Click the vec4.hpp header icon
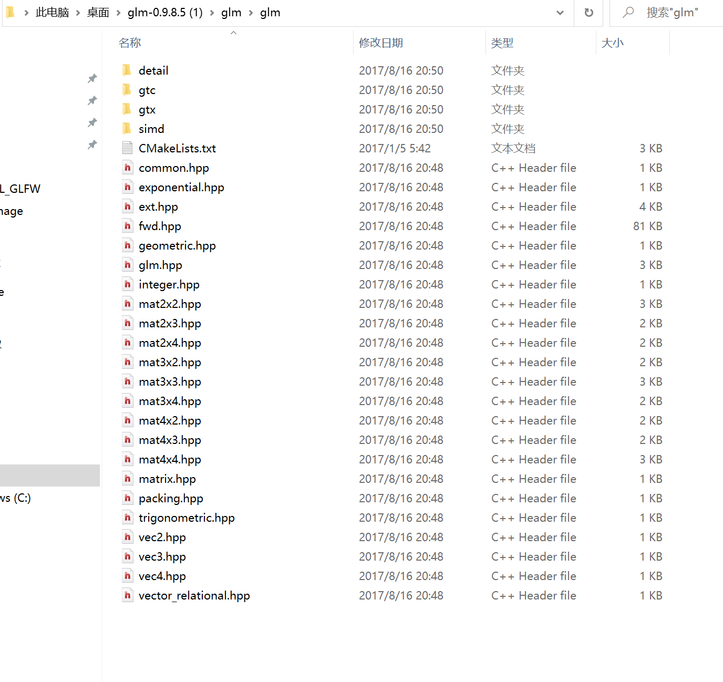 click(127, 576)
